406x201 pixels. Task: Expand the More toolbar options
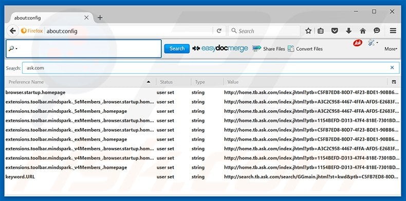(x=391, y=49)
